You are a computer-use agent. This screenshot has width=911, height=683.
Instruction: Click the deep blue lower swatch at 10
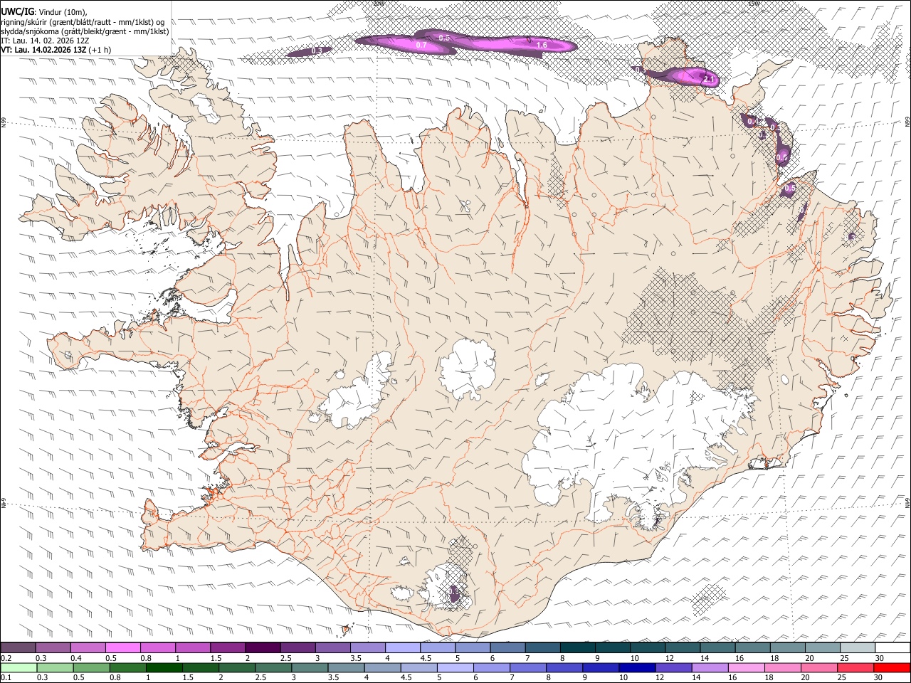[637, 667]
